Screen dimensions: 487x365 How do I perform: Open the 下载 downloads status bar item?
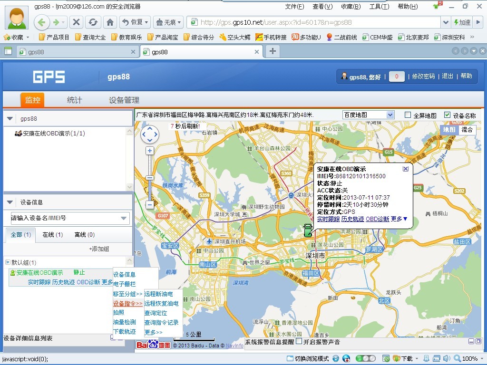pyautogui.click(x=403, y=358)
